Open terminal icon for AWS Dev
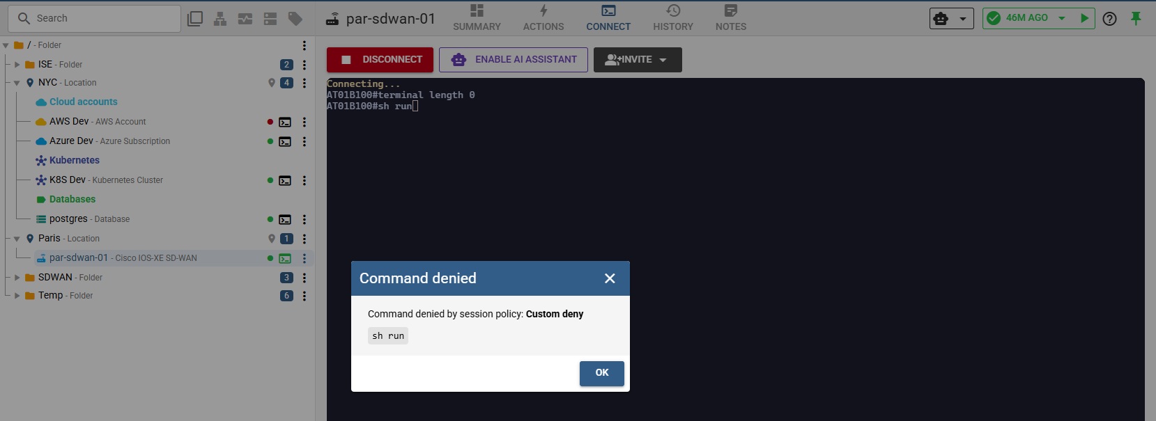This screenshot has width=1156, height=421. pos(285,122)
